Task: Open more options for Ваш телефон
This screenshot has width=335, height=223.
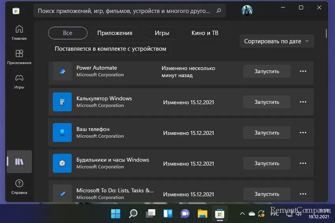Action: click(303, 133)
